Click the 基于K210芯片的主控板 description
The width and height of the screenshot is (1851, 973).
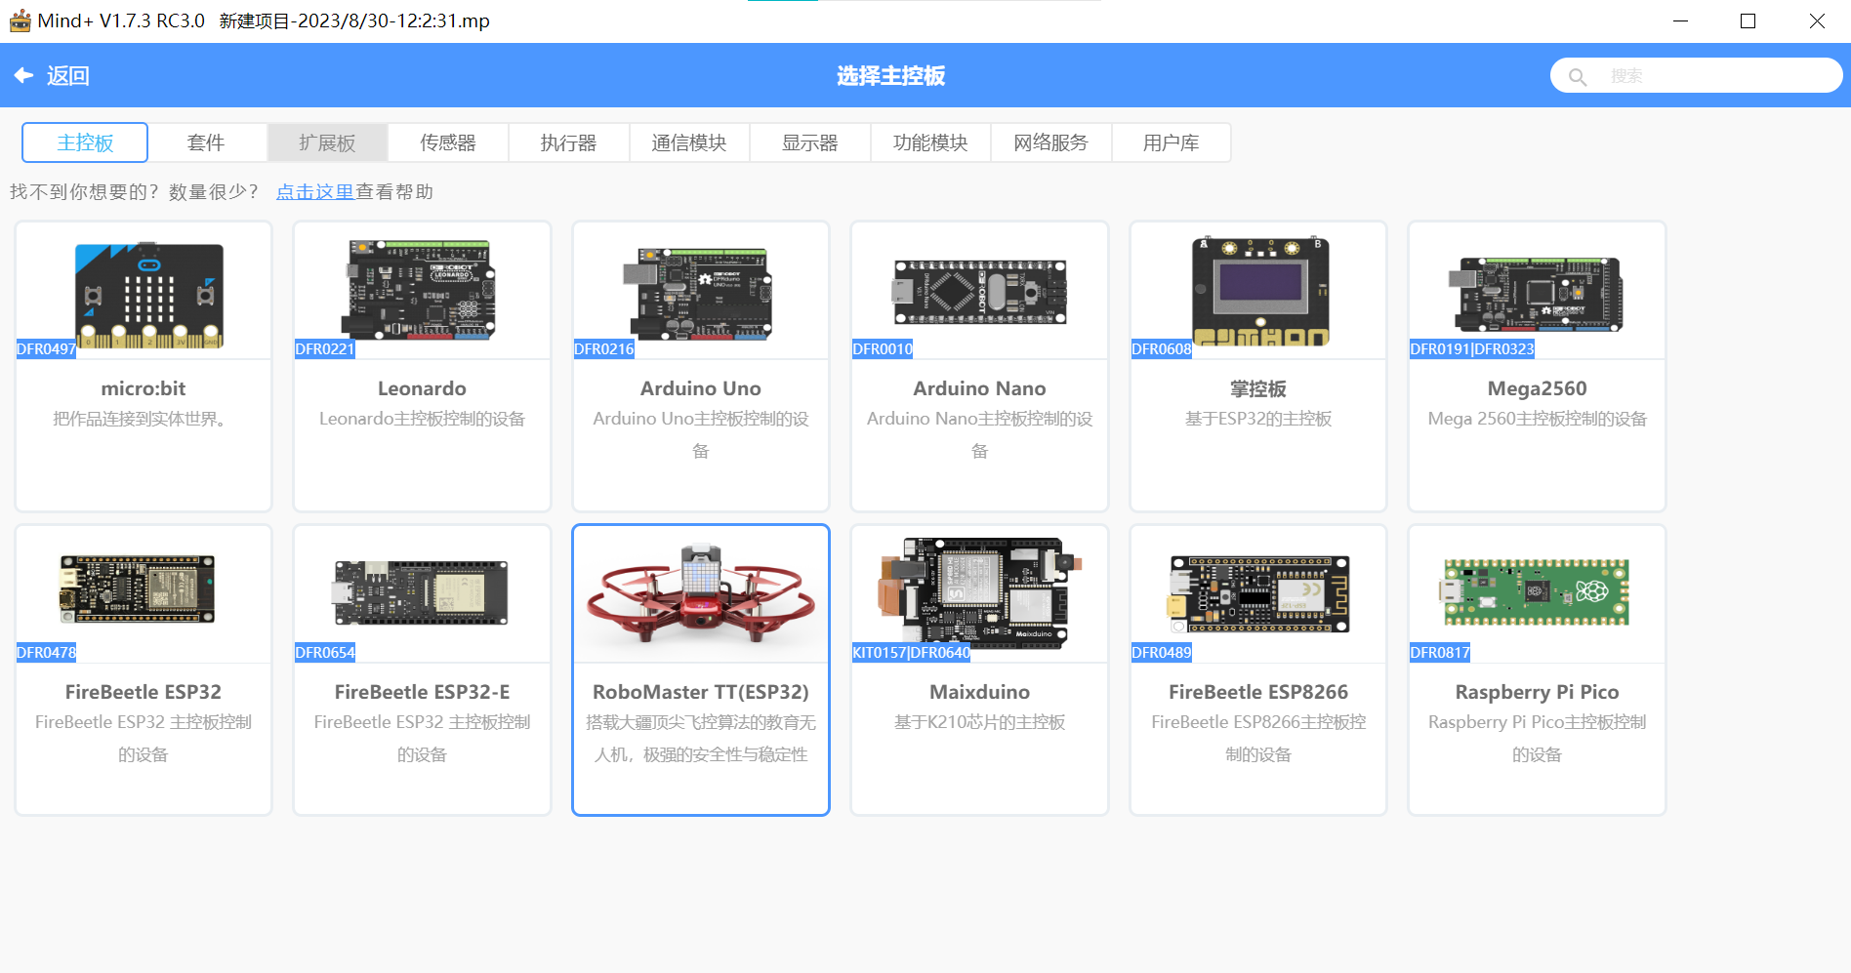point(979,722)
